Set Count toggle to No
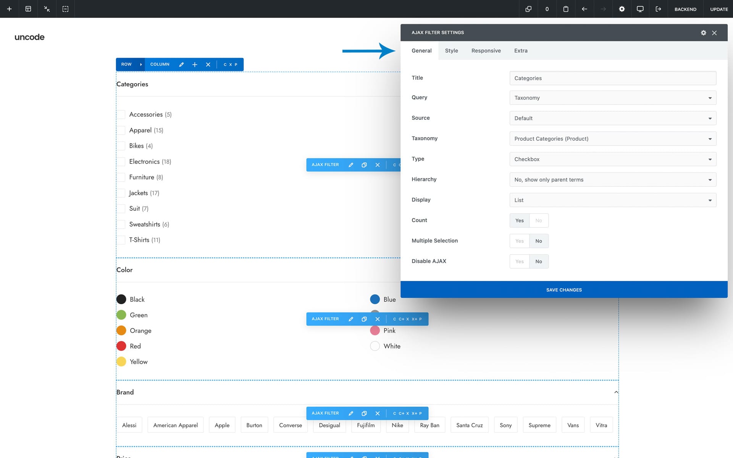 538,221
